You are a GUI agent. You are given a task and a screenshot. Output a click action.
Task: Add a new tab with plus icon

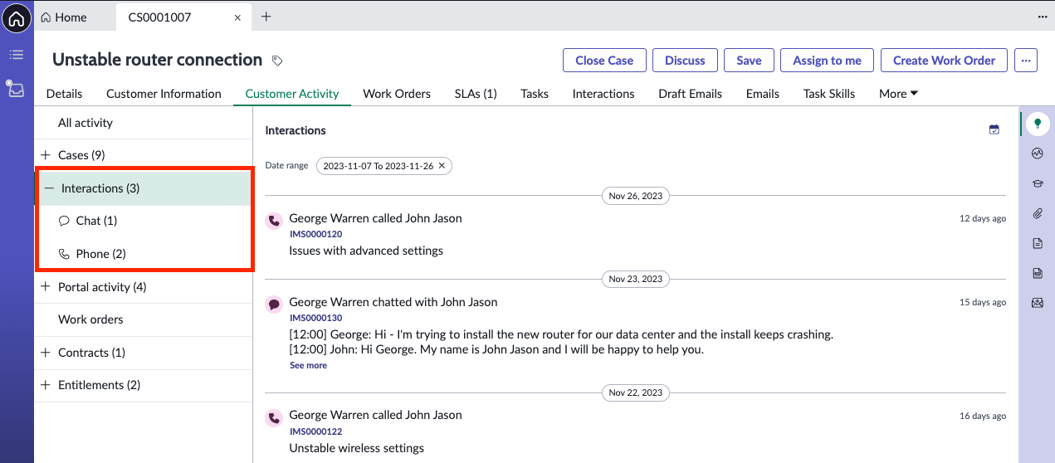266,17
